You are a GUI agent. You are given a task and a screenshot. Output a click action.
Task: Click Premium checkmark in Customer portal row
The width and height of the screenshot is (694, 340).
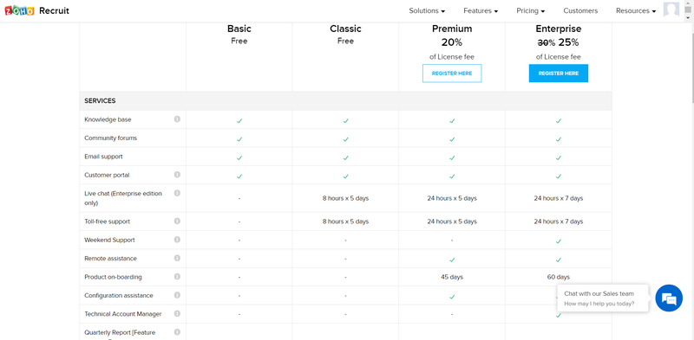click(x=452, y=176)
